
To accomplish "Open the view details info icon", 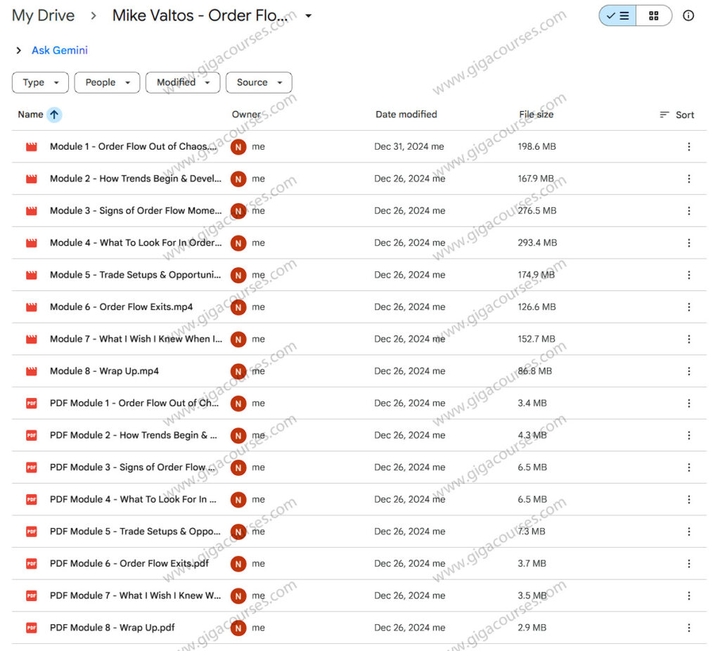I will tap(688, 15).
